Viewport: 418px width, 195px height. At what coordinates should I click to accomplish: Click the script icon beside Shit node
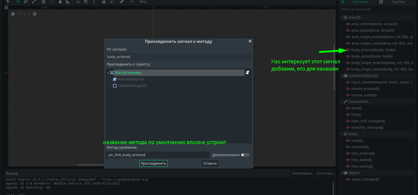248,72
